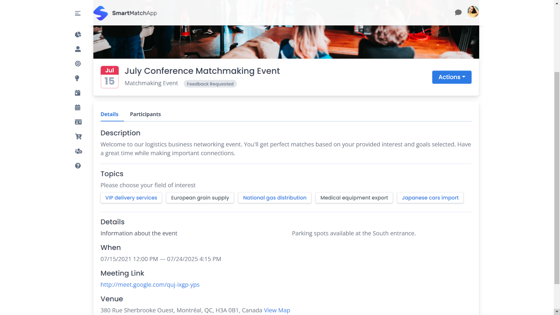Open the single-day calendar sidebar icon

pos(78,93)
